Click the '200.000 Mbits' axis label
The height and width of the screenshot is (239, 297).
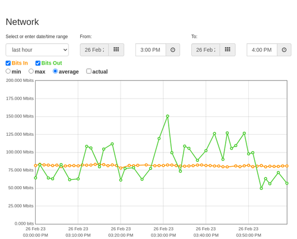pos(20,81)
